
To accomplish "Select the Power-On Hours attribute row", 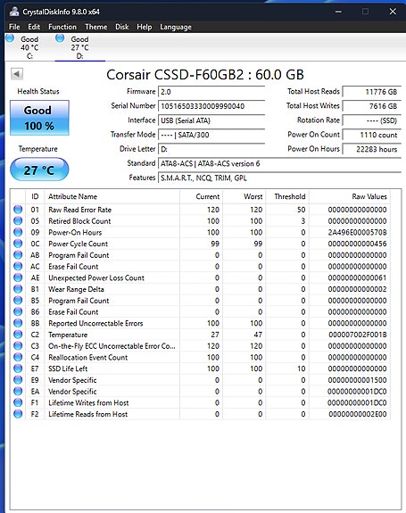I will [x=200, y=232].
